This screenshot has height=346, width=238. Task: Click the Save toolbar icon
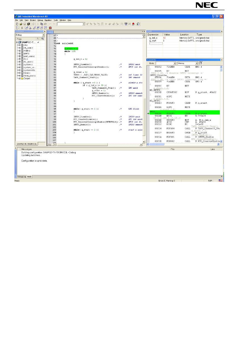point(25,24)
